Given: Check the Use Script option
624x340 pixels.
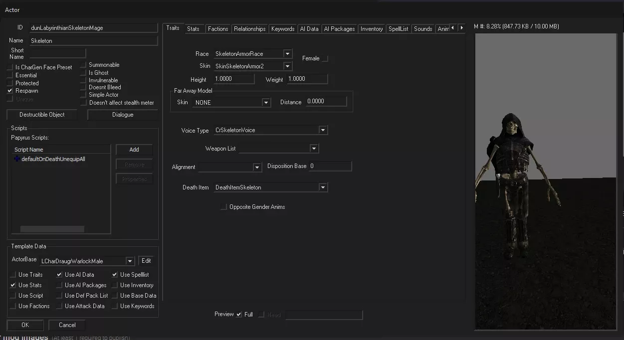Looking at the screenshot, I should click(13, 296).
